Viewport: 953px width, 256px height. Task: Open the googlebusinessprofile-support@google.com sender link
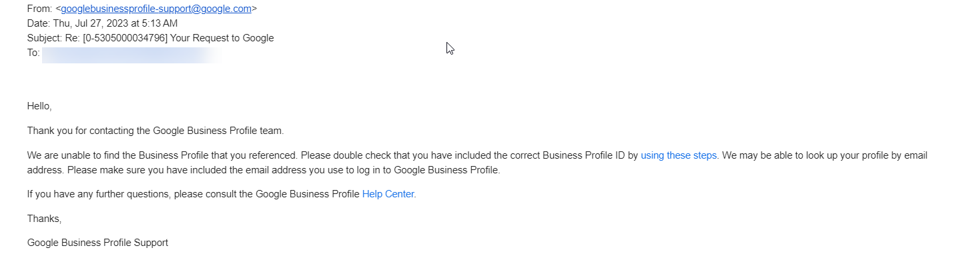156,9
